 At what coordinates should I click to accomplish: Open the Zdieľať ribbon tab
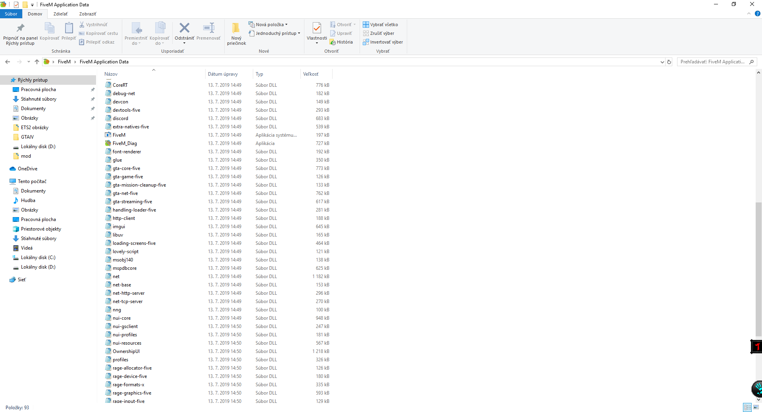pyautogui.click(x=60, y=14)
